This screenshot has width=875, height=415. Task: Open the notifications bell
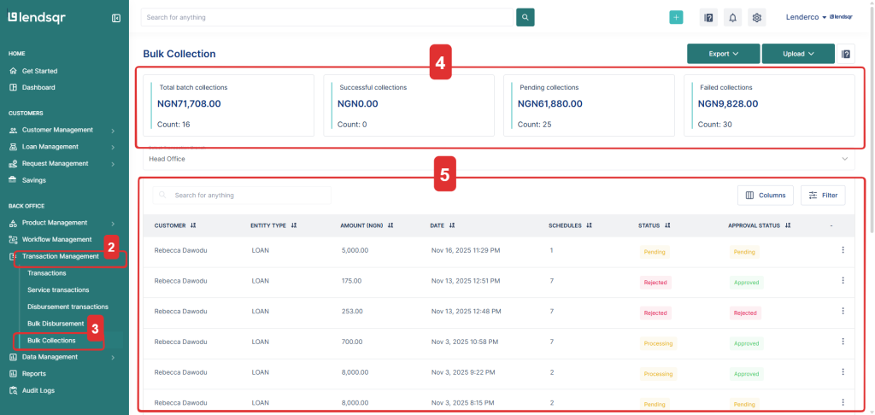click(x=732, y=17)
